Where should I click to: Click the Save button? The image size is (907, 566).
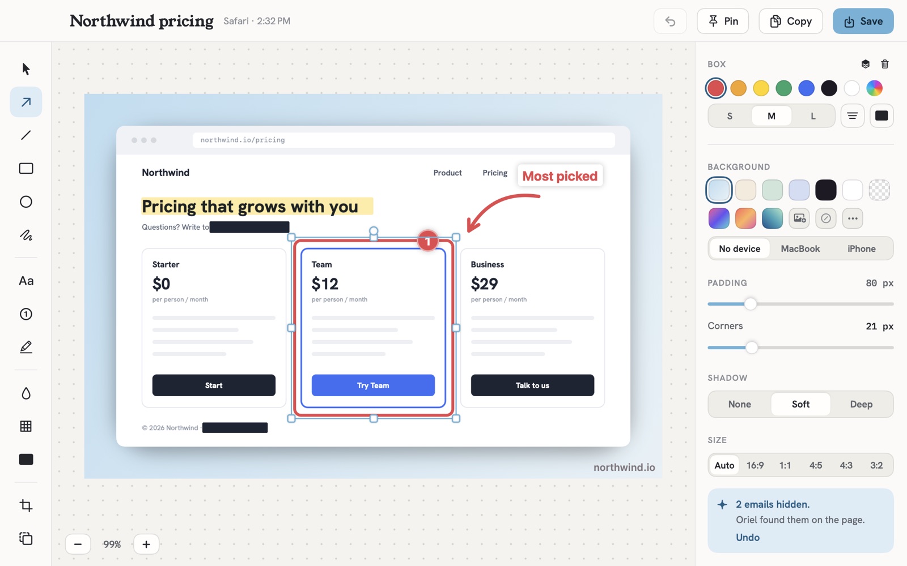863,22
